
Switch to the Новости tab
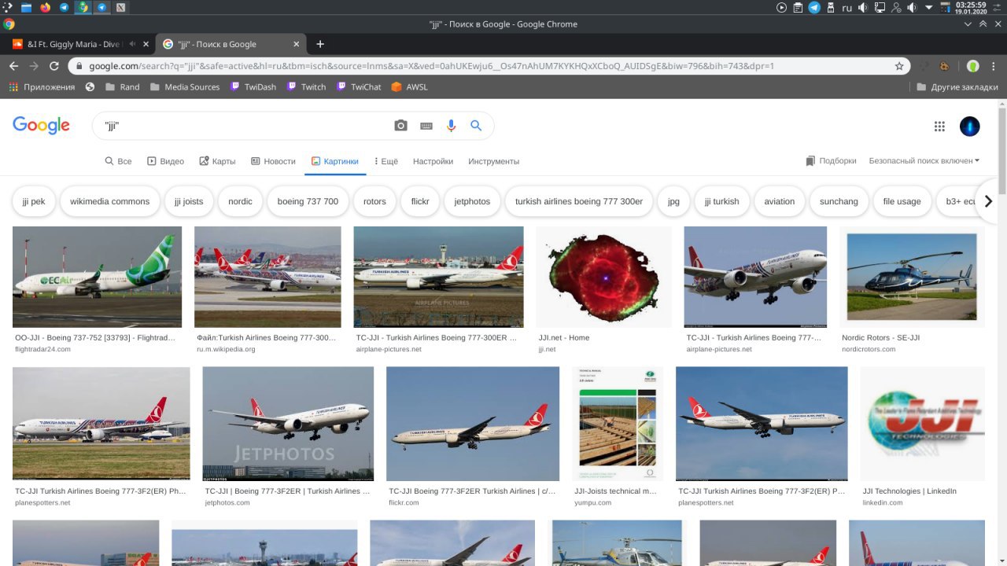click(x=273, y=161)
